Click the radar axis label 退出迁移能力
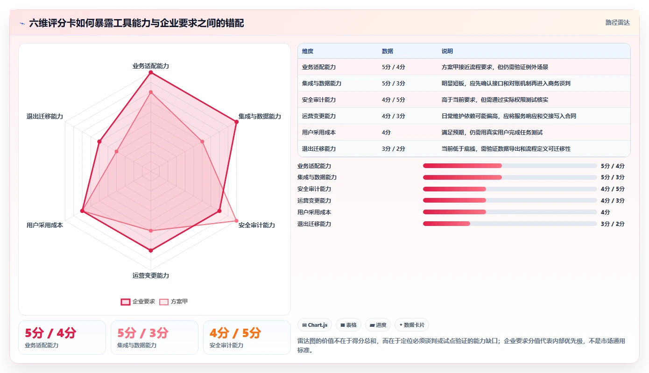This screenshot has height=373, width=649. point(45,116)
